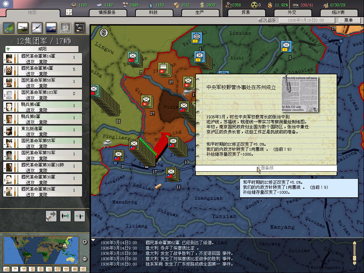Switch to the economic map mode with the dollar icon
This screenshot has height=273, width=364.
point(32,269)
